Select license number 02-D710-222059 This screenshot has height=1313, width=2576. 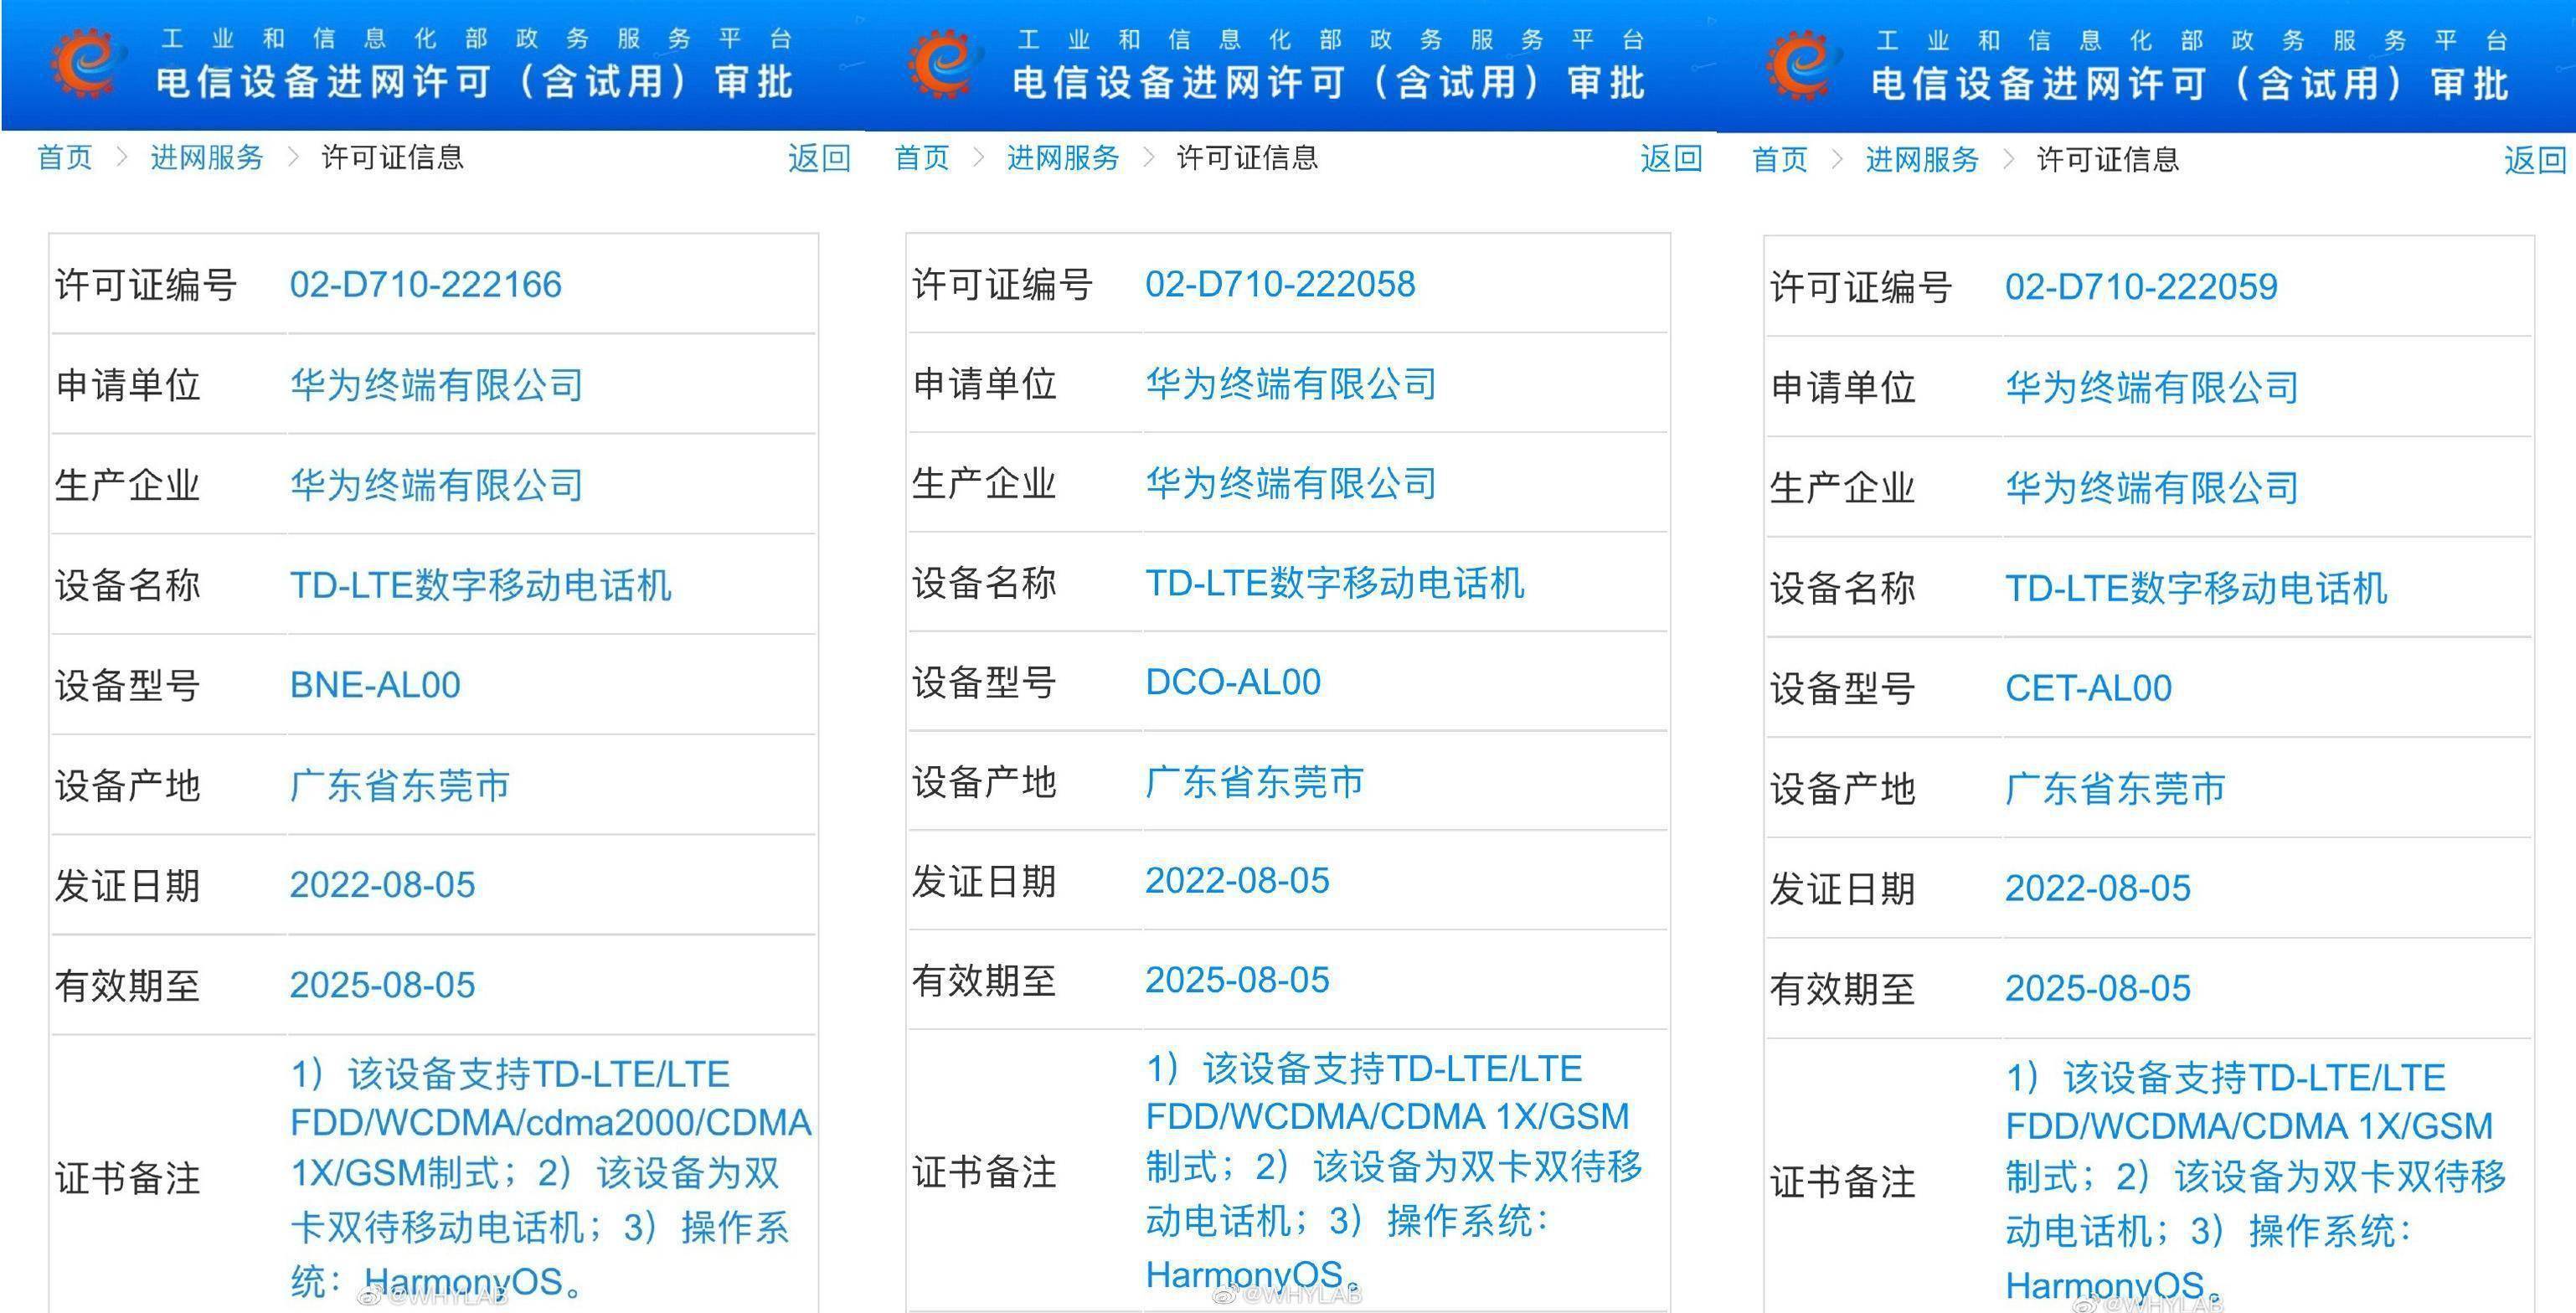2142,287
